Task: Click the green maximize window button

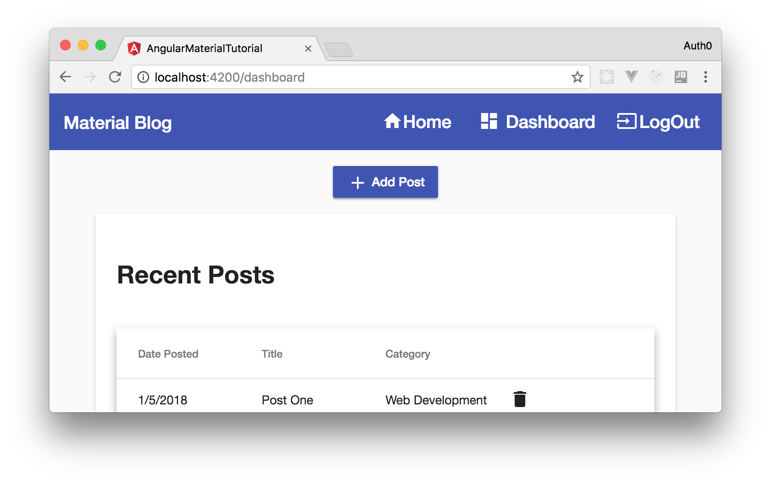Action: (x=101, y=45)
